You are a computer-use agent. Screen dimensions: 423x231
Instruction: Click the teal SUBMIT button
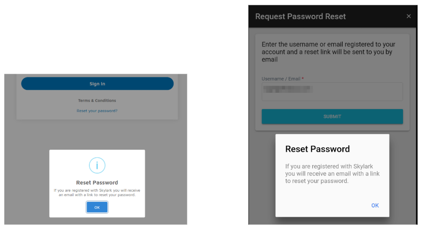(332, 116)
